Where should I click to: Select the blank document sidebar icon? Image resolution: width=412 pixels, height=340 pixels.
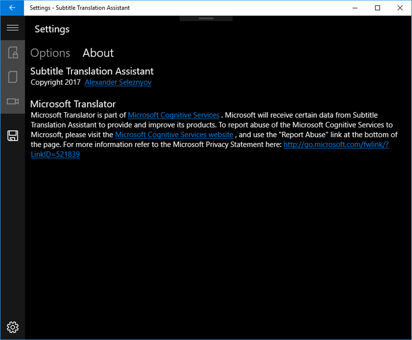coord(13,77)
